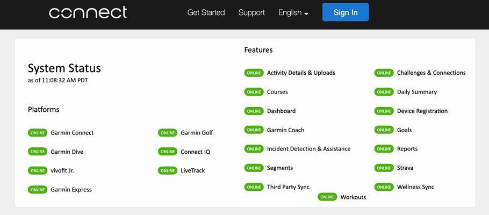Image resolution: width=489 pixels, height=215 pixels.
Task: Click the ONLINE badge beside Garmin Dive
Action: click(38, 152)
